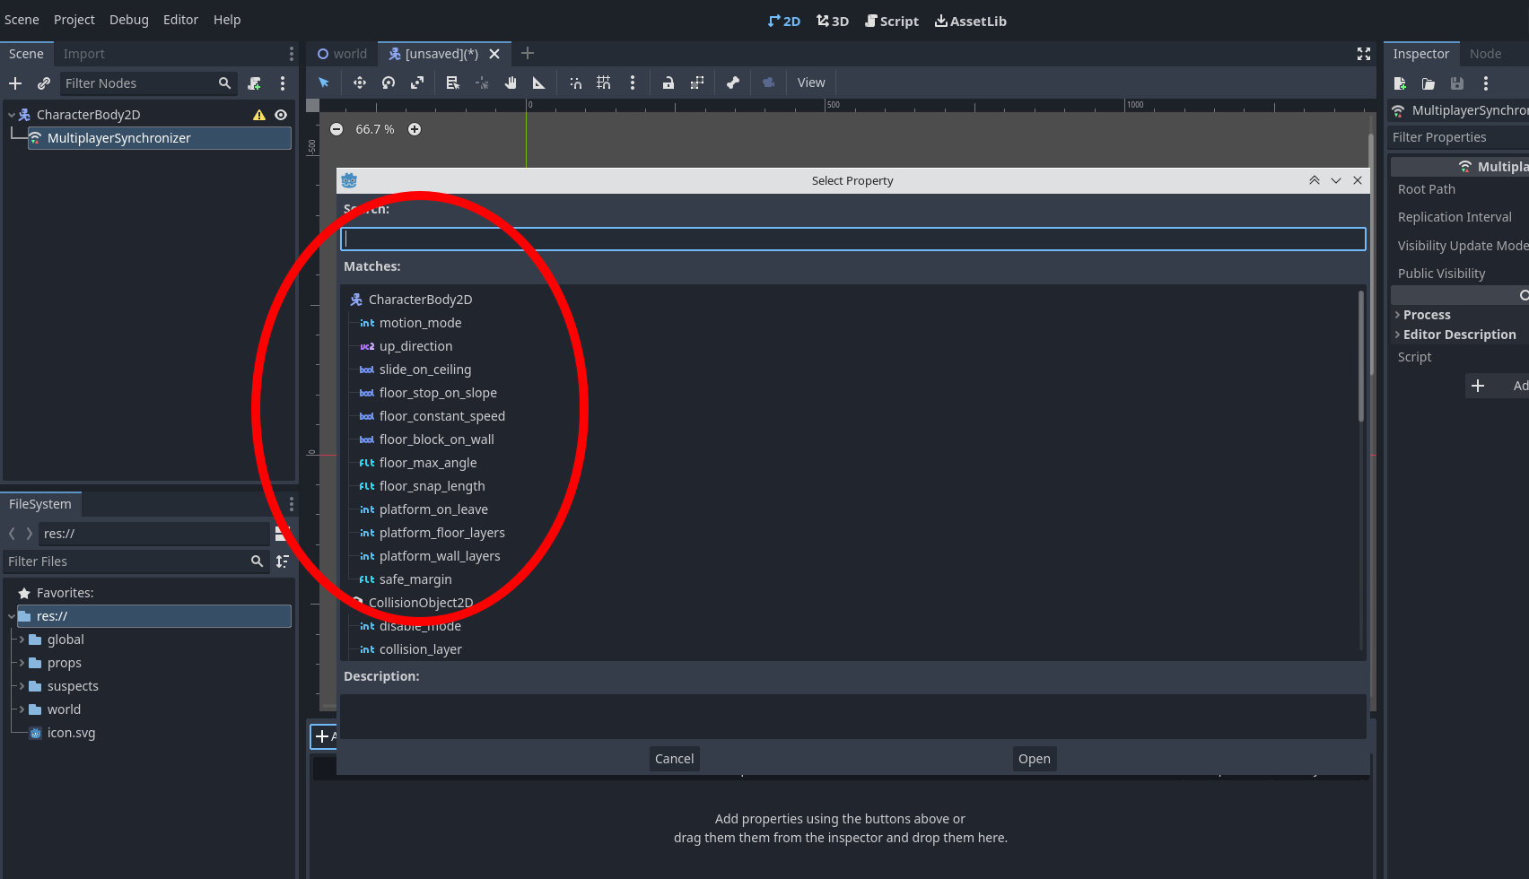The image size is (1529, 879).
Task: Zoom out the 2D viewport
Action: click(336, 129)
